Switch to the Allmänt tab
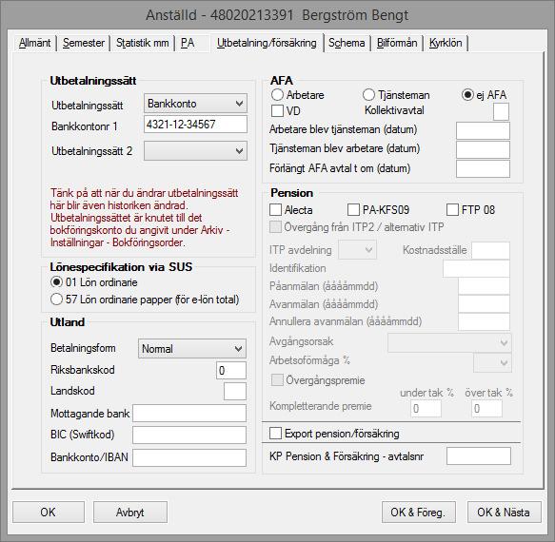 click(34, 43)
